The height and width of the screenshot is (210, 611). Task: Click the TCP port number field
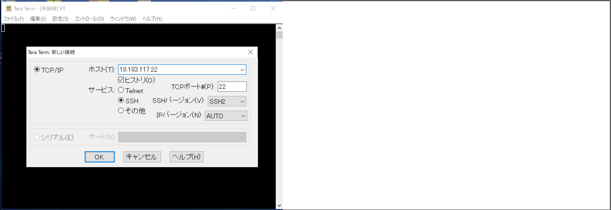[x=232, y=87]
